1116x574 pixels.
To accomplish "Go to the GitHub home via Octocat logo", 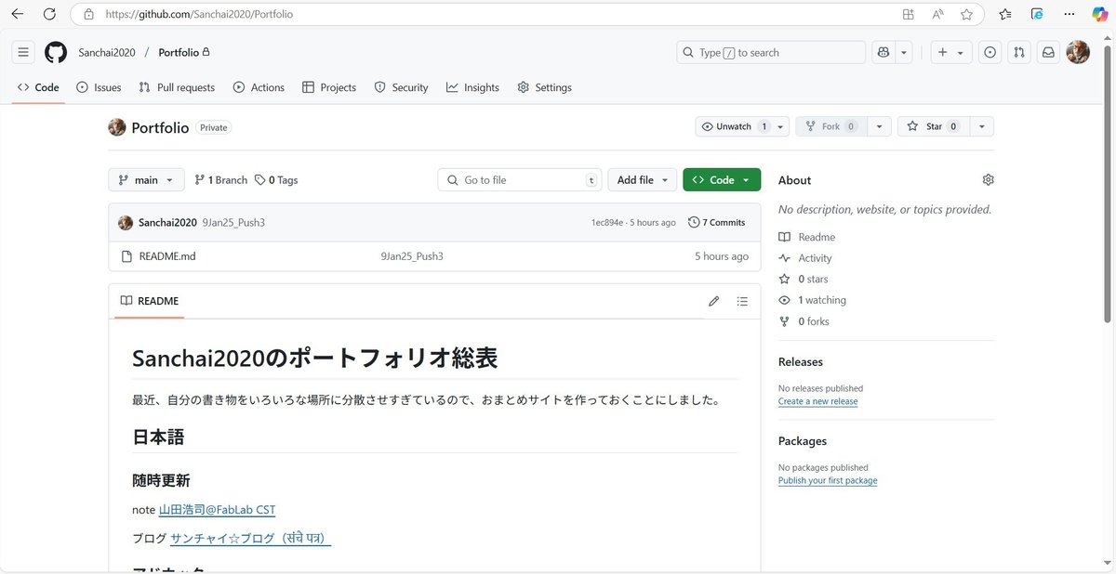I will coord(56,52).
